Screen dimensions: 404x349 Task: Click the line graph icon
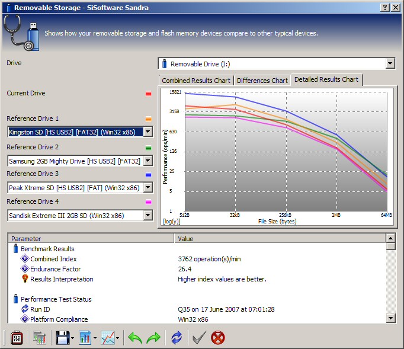(x=108, y=338)
